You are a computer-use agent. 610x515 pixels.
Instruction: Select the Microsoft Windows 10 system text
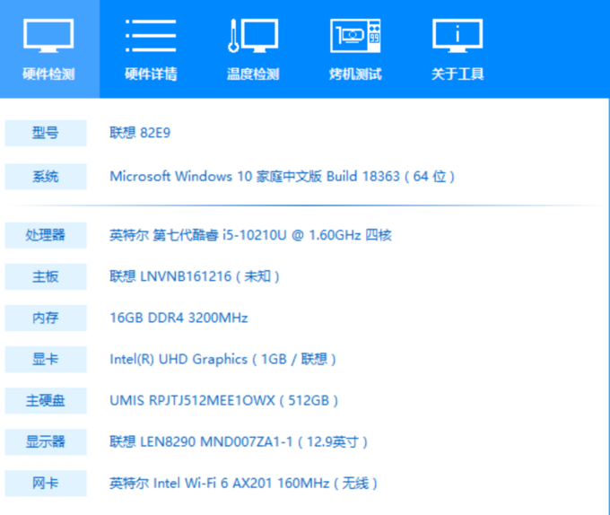click(x=282, y=177)
